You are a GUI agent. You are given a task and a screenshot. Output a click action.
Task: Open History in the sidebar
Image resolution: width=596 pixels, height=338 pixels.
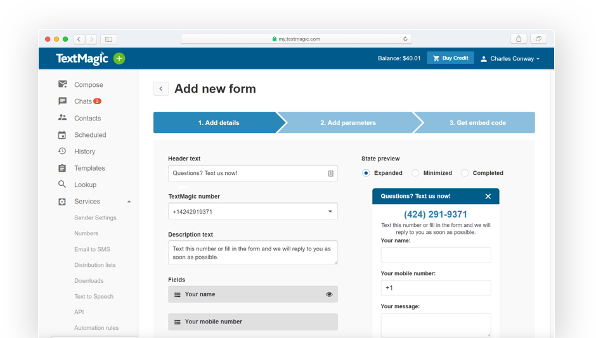pos(85,152)
